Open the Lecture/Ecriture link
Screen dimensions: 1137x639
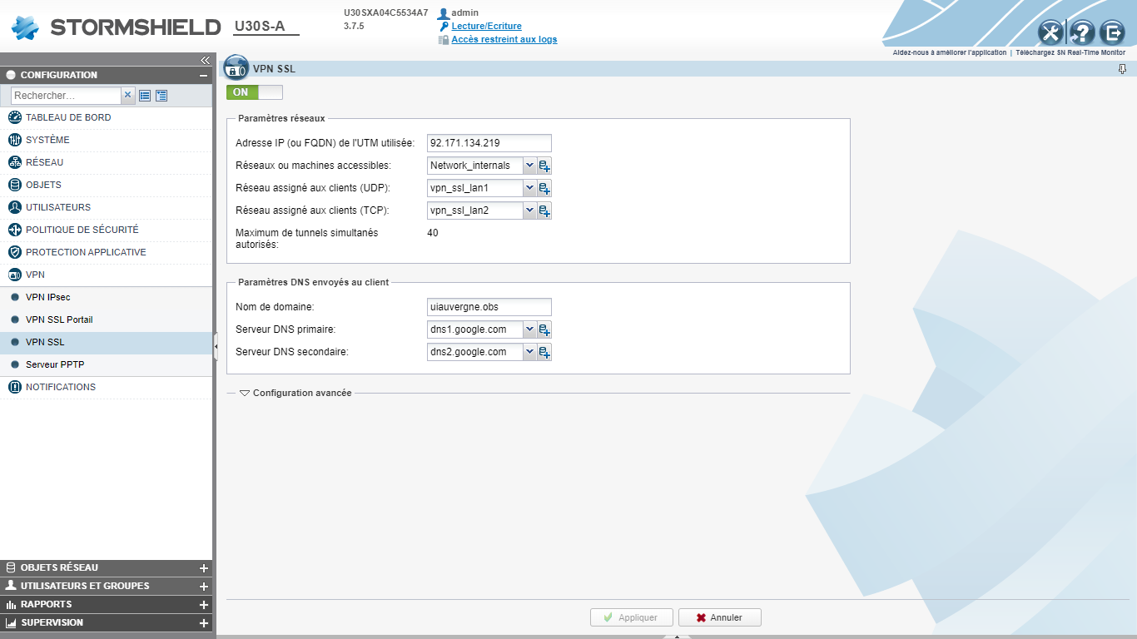click(486, 26)
